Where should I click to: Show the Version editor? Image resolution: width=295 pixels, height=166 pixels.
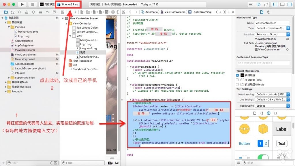click(266, 4)
